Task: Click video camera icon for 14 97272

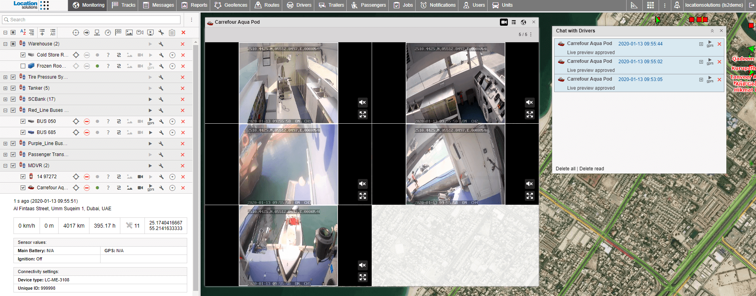Action: point(140,177)
